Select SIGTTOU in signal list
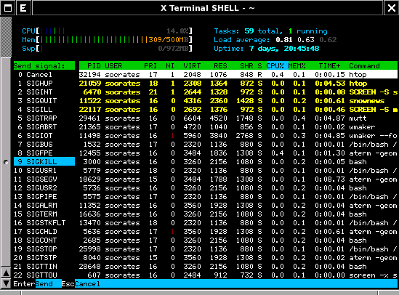This screenshot has width=399, height=295. 44,275
